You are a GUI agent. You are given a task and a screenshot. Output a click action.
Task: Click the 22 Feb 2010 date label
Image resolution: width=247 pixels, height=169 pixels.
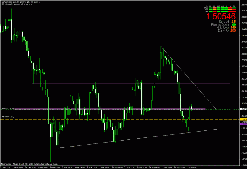6,167
